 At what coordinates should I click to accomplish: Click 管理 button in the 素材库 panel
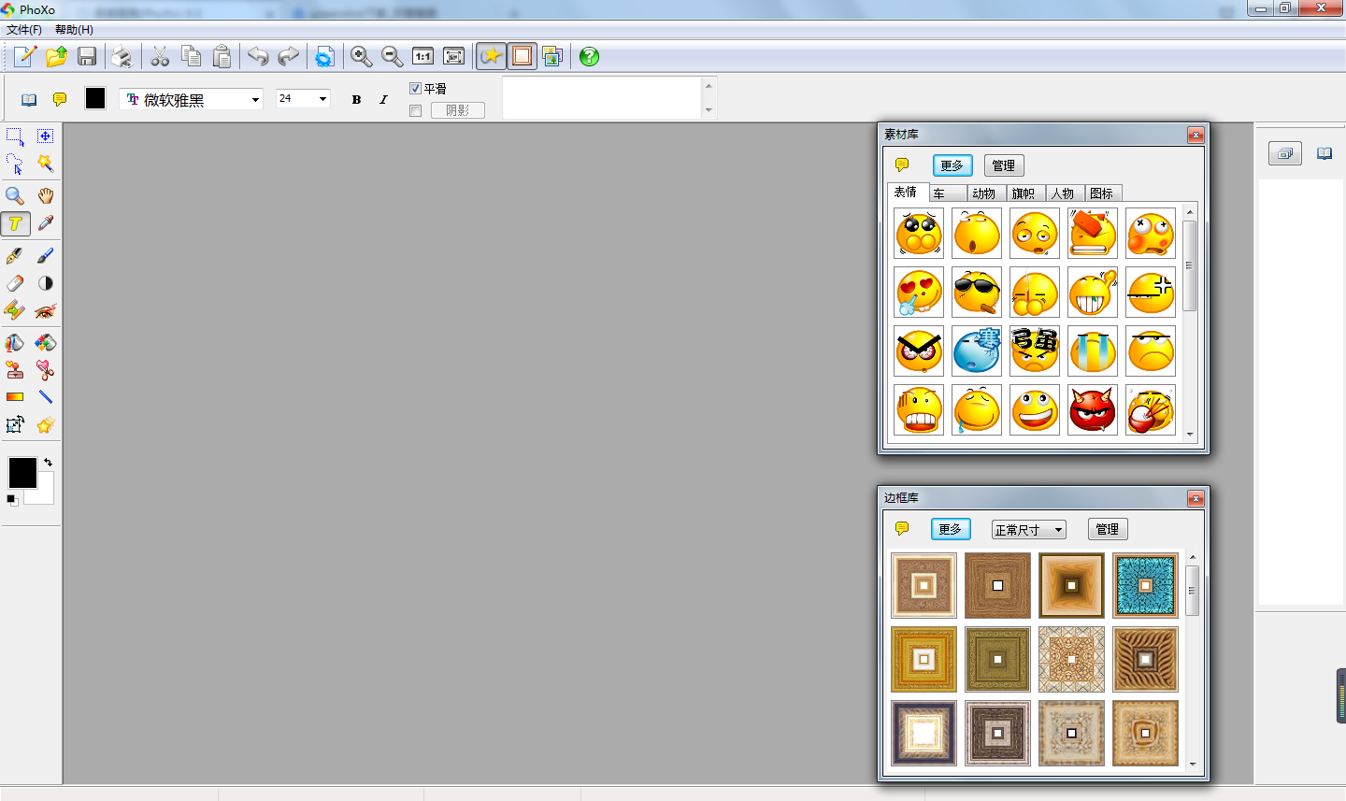click(1004, 165)
